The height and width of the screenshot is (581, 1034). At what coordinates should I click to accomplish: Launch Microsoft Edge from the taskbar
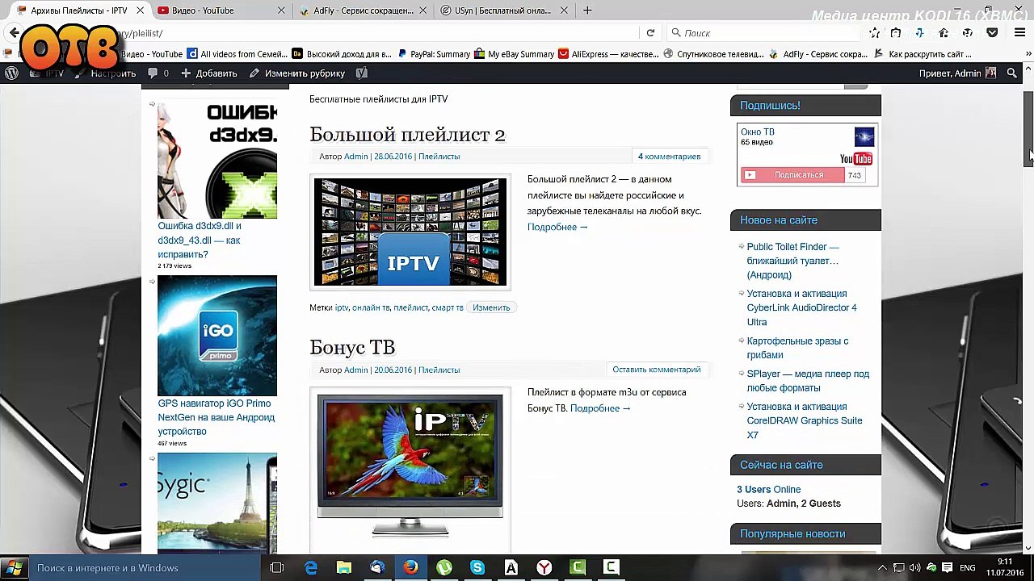point(311,568)
